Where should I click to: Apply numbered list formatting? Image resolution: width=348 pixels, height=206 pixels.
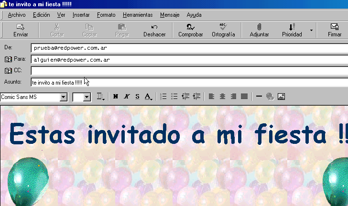163,97
